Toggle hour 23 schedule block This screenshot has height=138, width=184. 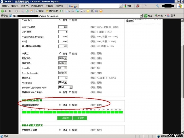pyautogui.click(x=121, y=112)
